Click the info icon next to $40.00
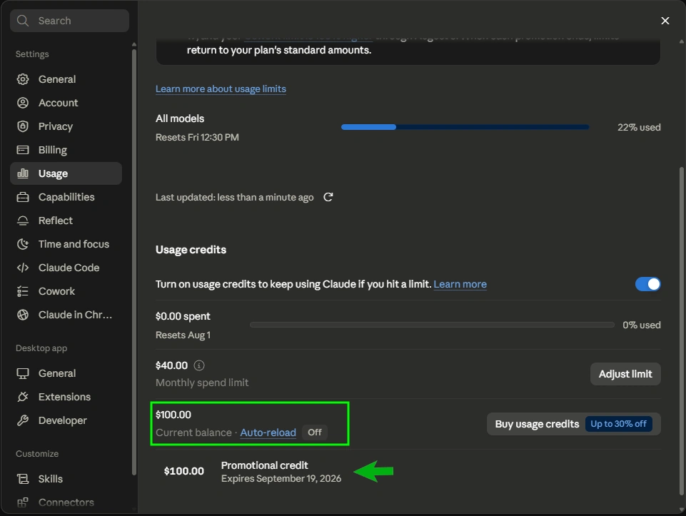Screen dimensions: 686x516 coord(199,365)
